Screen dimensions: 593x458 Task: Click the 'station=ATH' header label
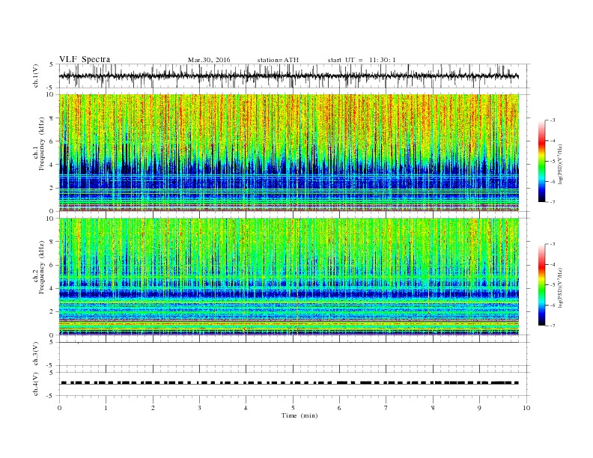click(278, 60)
